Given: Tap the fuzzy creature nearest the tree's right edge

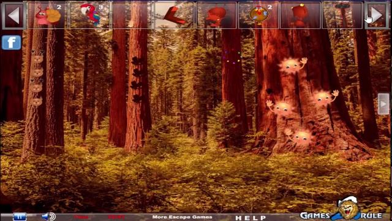Looking at the screenshot, I should tap(325, 98).
